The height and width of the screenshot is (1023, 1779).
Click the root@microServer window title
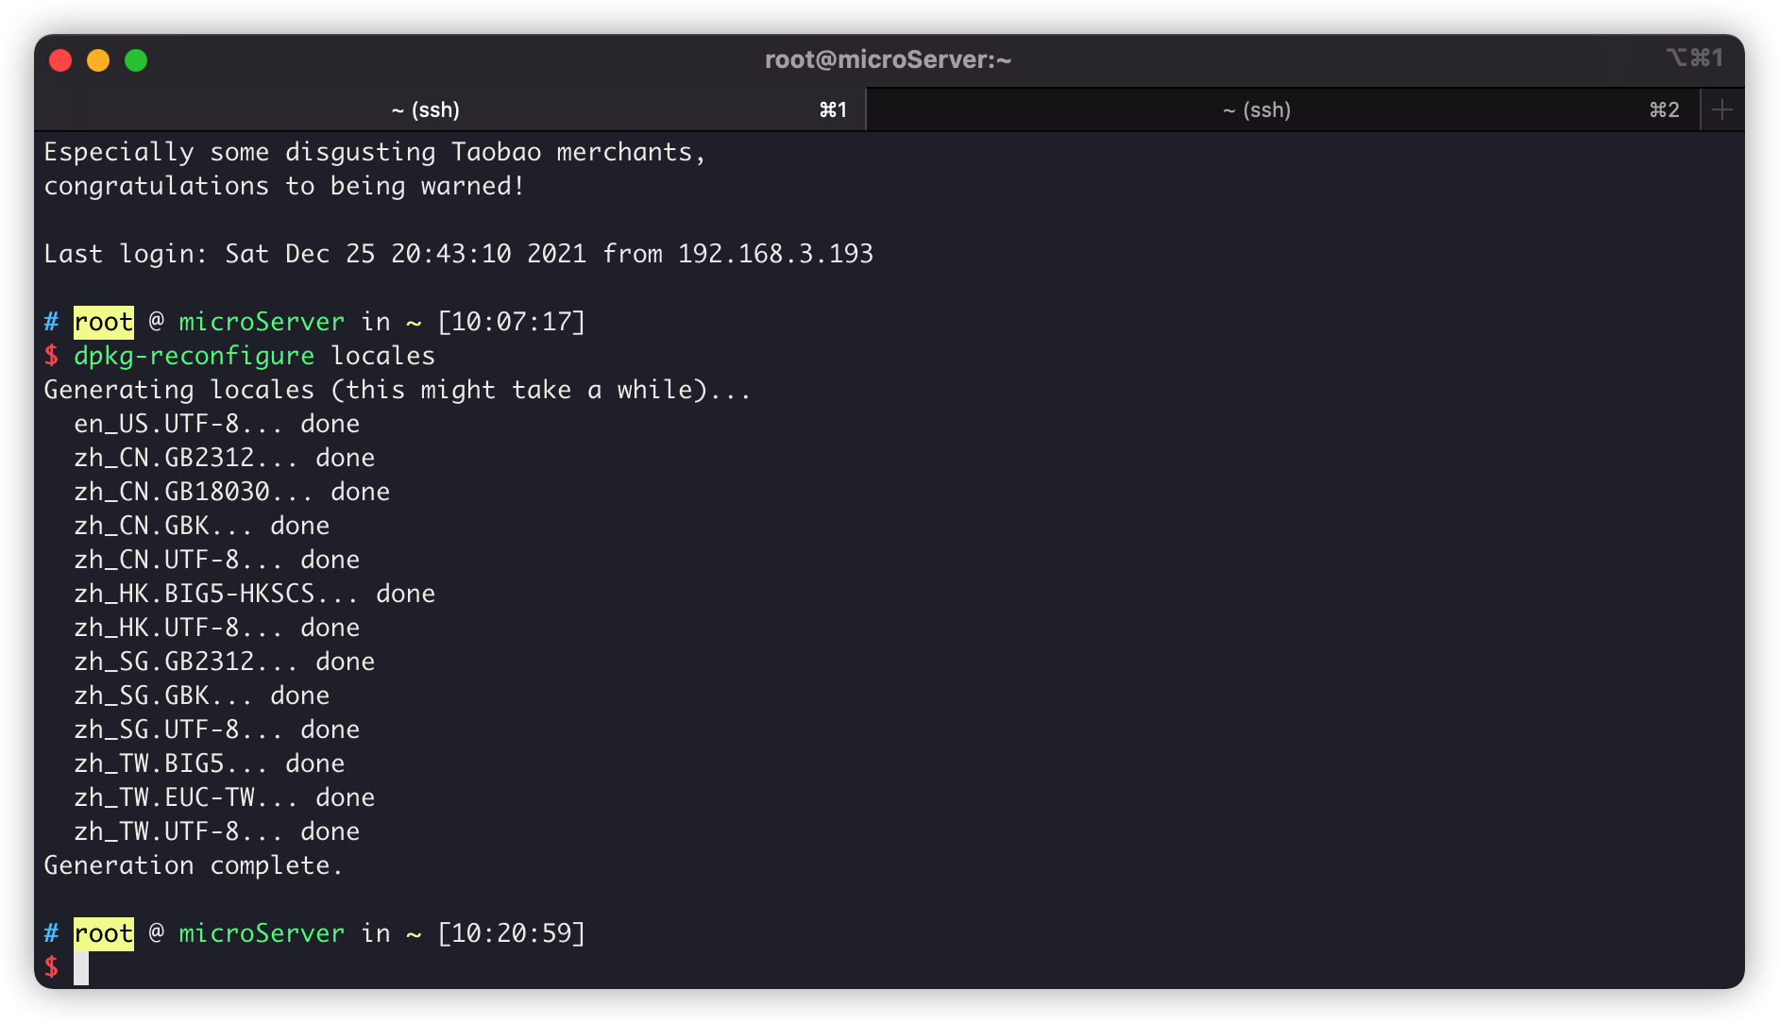[888, 59]
